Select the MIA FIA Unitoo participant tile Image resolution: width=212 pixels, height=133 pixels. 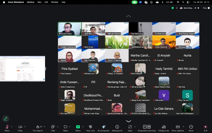pos(187,69)
